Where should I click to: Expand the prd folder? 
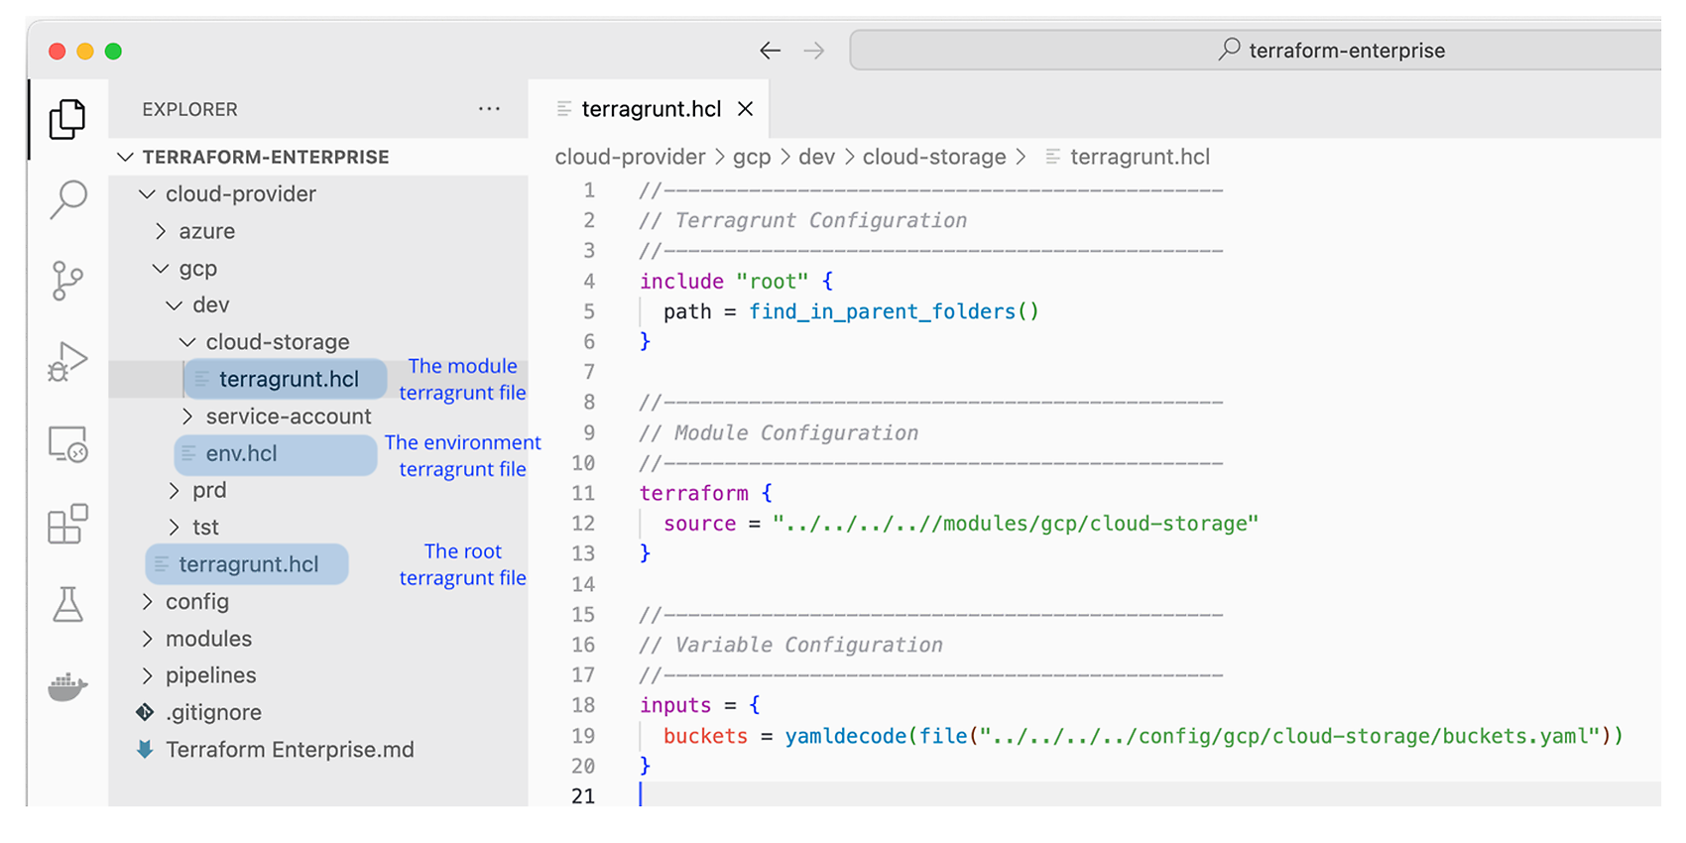pos(174,490)
